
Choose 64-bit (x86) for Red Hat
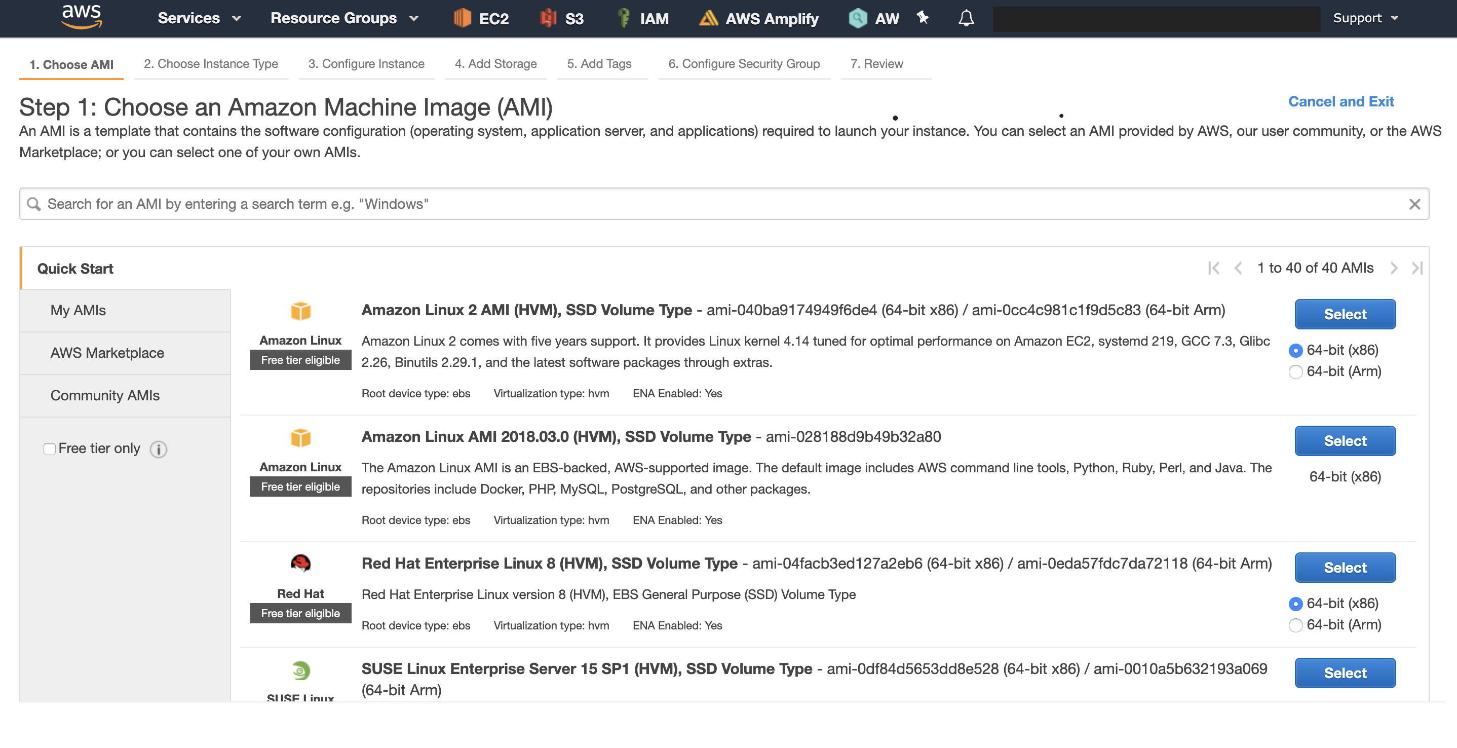point(1295,604)
